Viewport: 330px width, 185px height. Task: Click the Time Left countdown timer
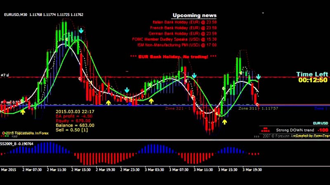tap(313, 80)
